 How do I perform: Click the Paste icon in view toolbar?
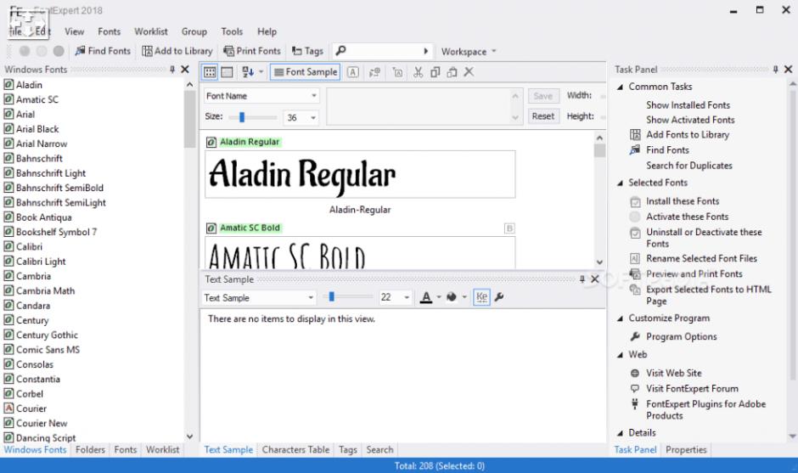pyautogui.click(x=452, y=72)
